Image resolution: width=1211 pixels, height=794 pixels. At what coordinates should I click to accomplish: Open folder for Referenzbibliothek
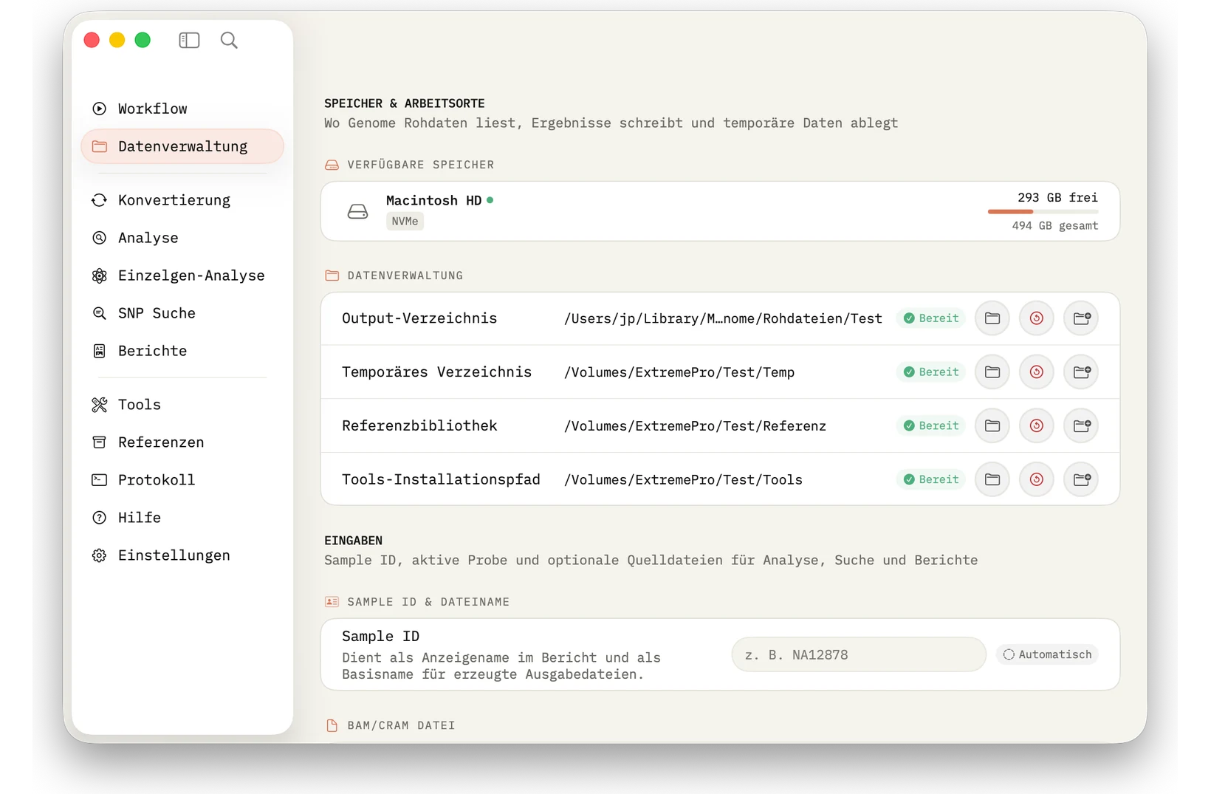point(992,425)
